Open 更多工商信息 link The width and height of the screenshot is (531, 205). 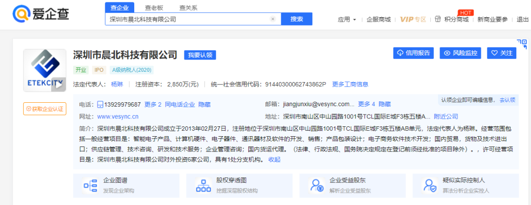click(x=350, y=85)
